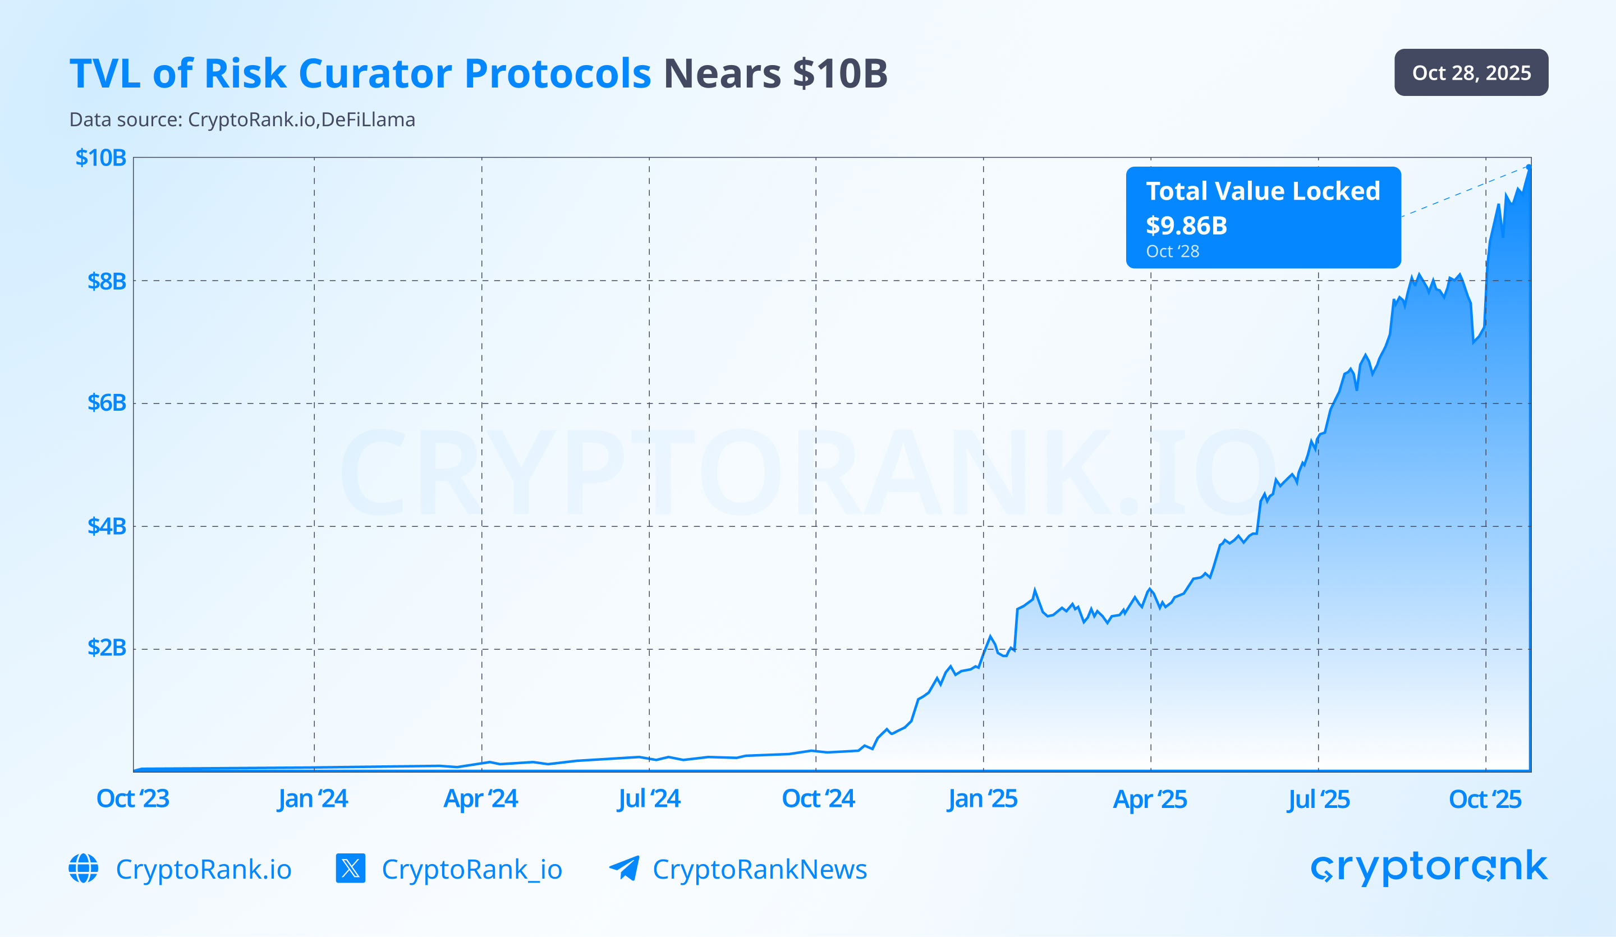Screen dimensions: 1616x937
Task: Click the $10B y-axis label
Action: (x=100, y=158)
